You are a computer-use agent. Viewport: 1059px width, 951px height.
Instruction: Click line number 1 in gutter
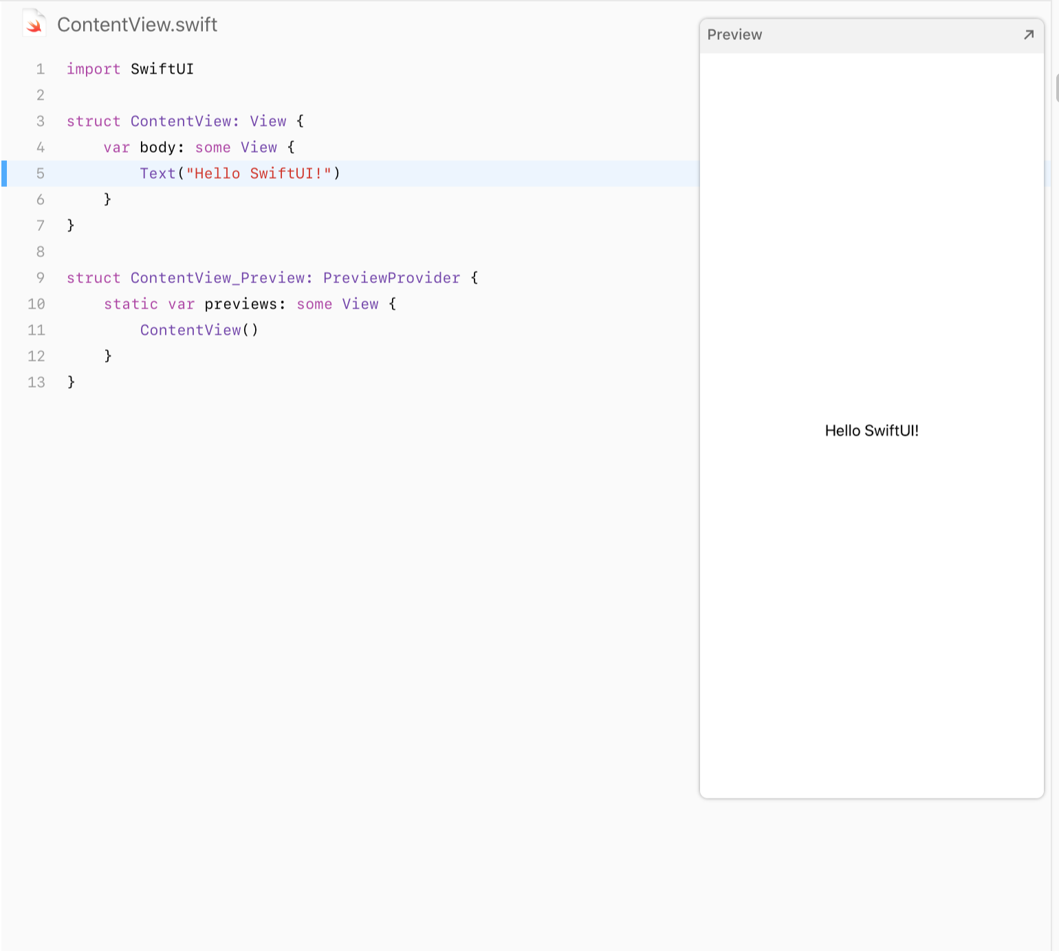[x=40, y=69]
